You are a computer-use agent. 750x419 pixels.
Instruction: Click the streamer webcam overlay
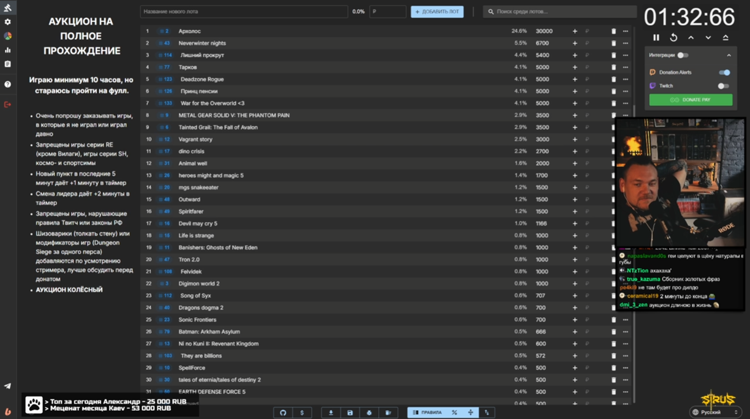pyautogui.click(x=680, y=183)
